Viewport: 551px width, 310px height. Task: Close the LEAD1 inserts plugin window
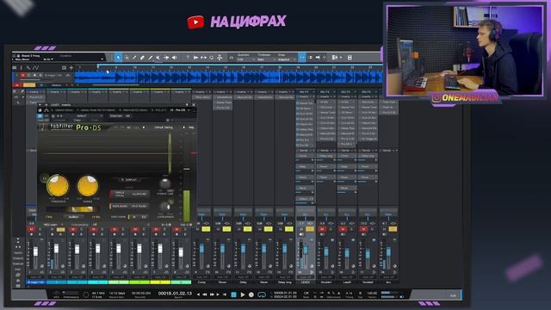pos(193,105)
